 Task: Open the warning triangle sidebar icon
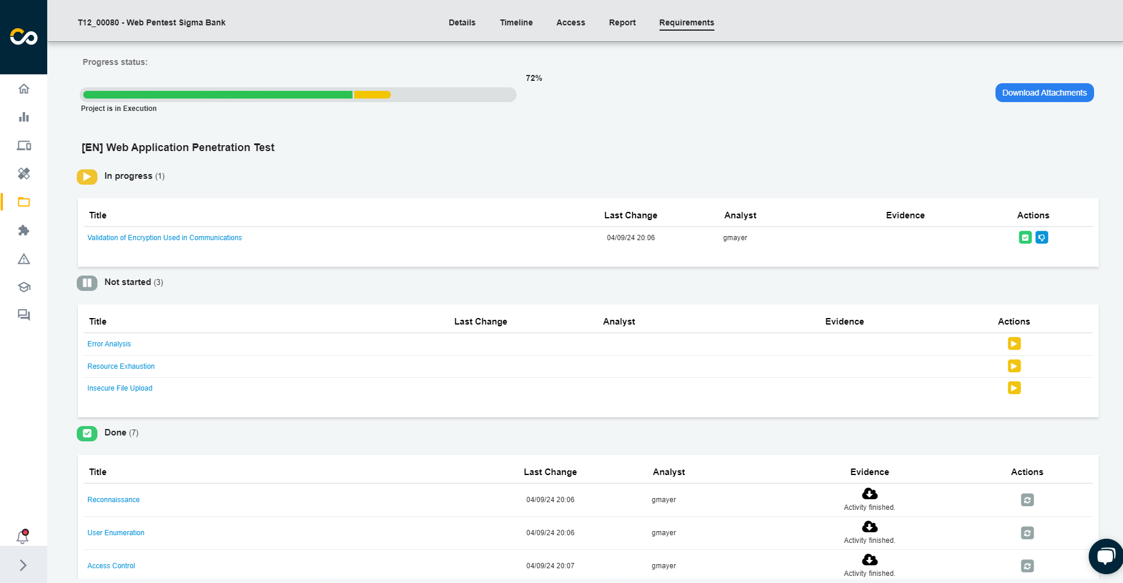pyautogui.click(x=24, y=258)
